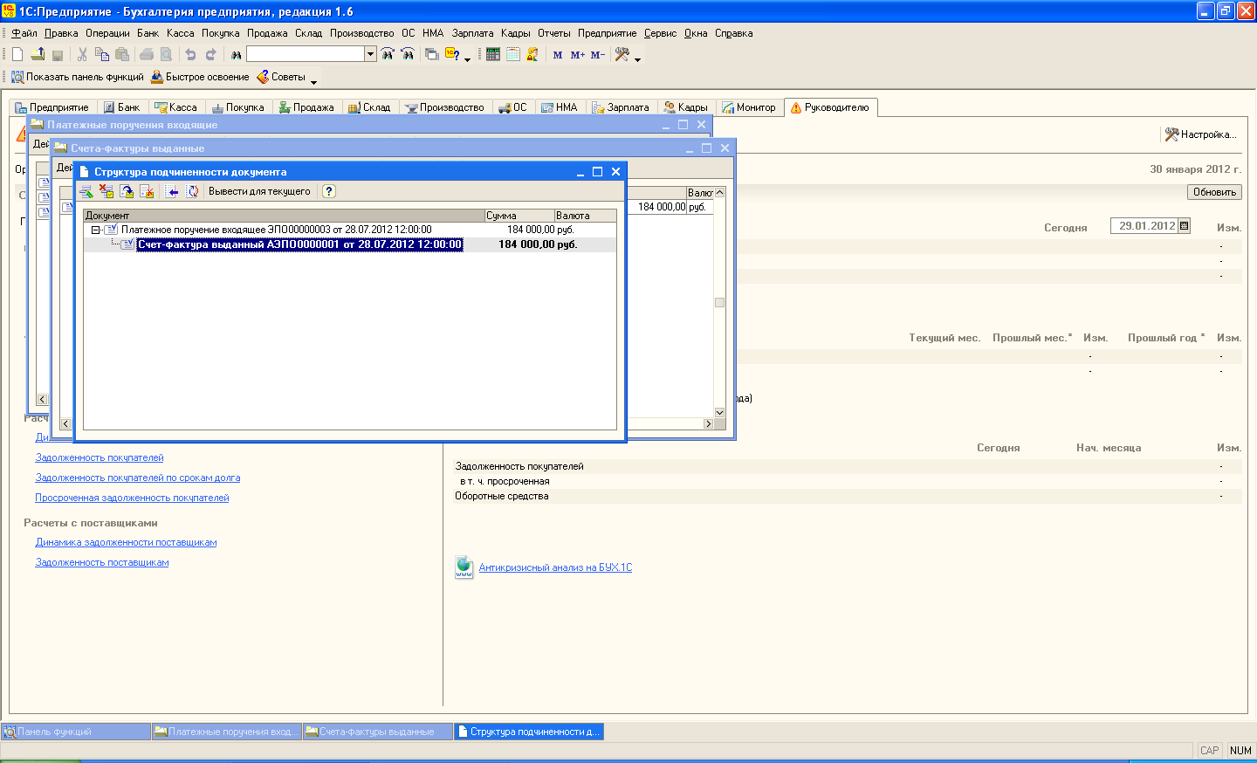The height and width of the screenshot is (763, 1257).
Task: Click the post document icon in Структура подчиненности
Action: pyautogui.click(x=127, y=191)
